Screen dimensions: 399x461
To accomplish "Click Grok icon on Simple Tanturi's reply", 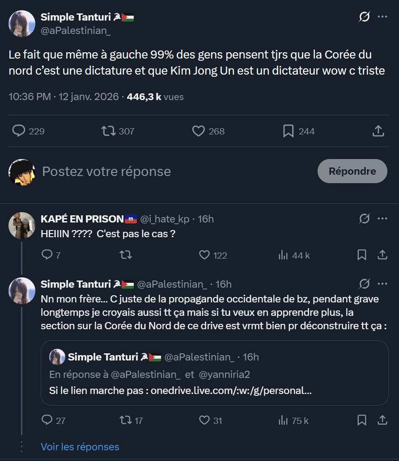I will click(x=365, y=284).
